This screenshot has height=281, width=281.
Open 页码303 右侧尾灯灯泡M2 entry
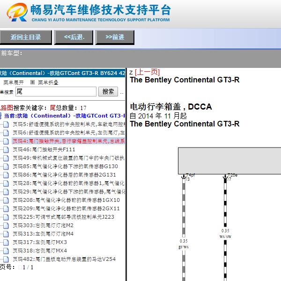43,225
